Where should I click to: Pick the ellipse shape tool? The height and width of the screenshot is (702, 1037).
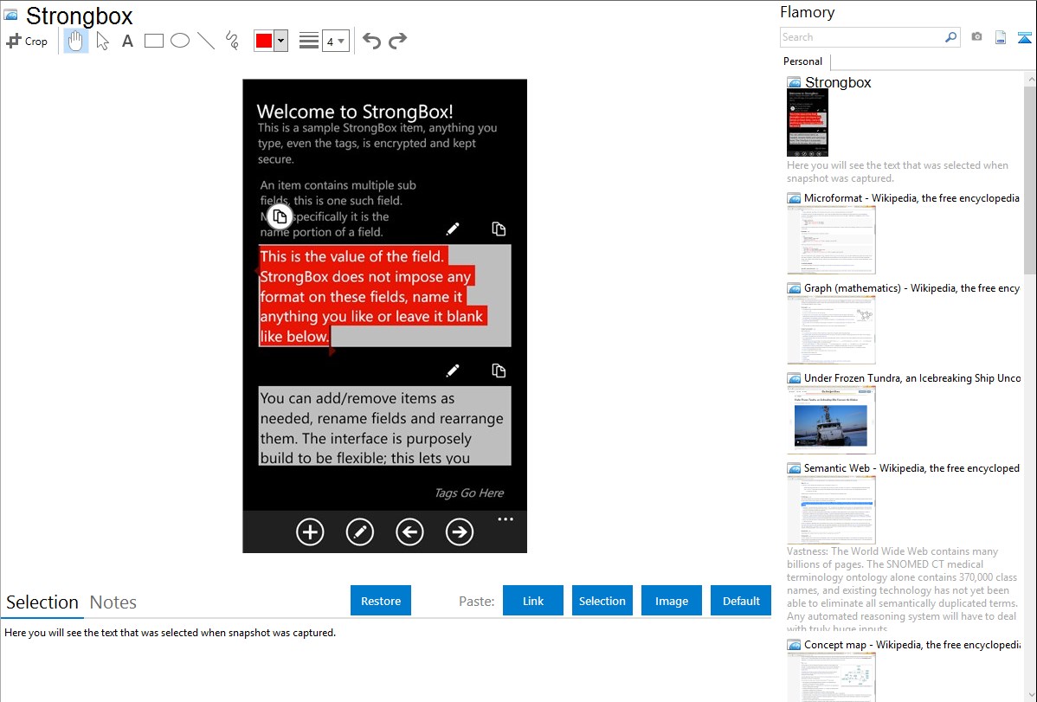(180, 41)
